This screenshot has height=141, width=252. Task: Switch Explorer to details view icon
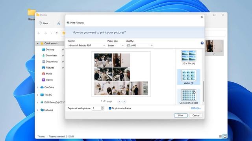coord(220,136)
